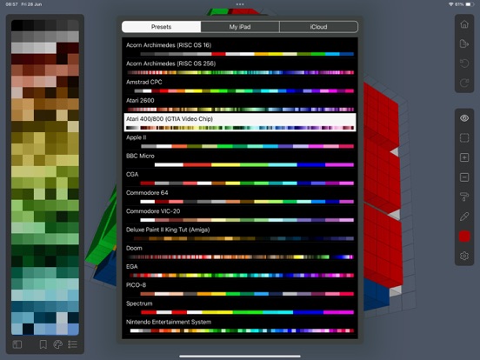Screen dimensions: 480x360
Task: Select the Doom palette preset
Action: click(x=240, y=252)
